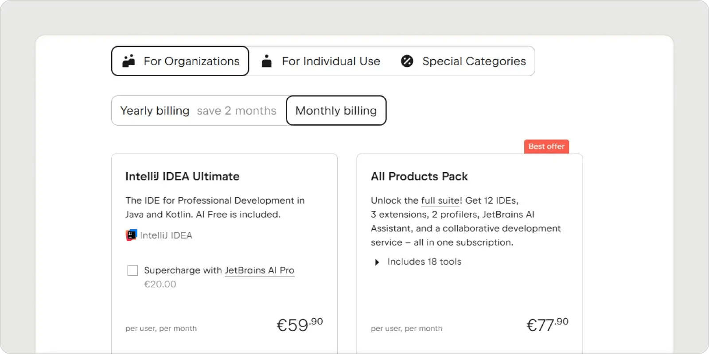
Task: Click the €77.90 price
Action: (x=547, y=325)
